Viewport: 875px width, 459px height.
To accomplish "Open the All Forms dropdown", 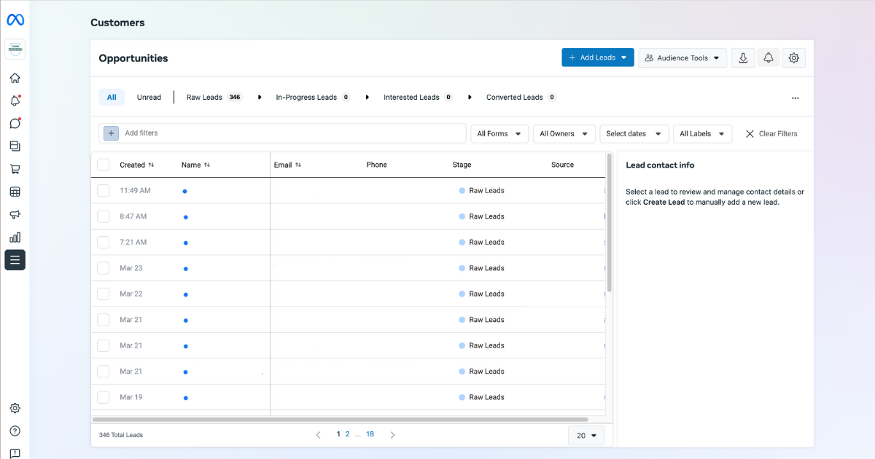I will [499, 133].
